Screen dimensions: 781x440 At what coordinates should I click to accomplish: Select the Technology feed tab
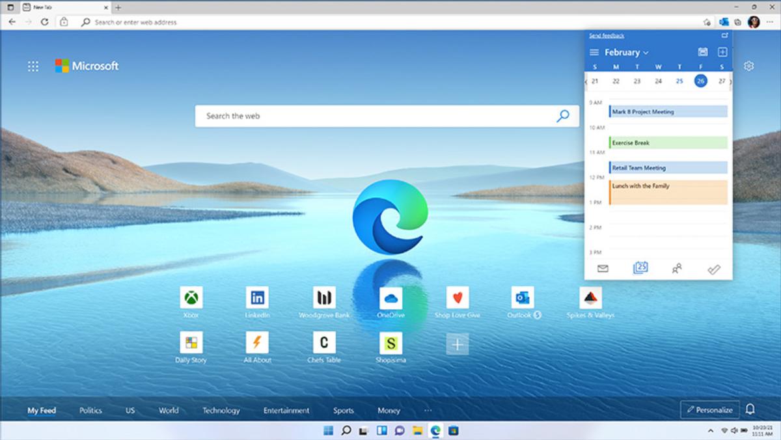coord(221,410)
